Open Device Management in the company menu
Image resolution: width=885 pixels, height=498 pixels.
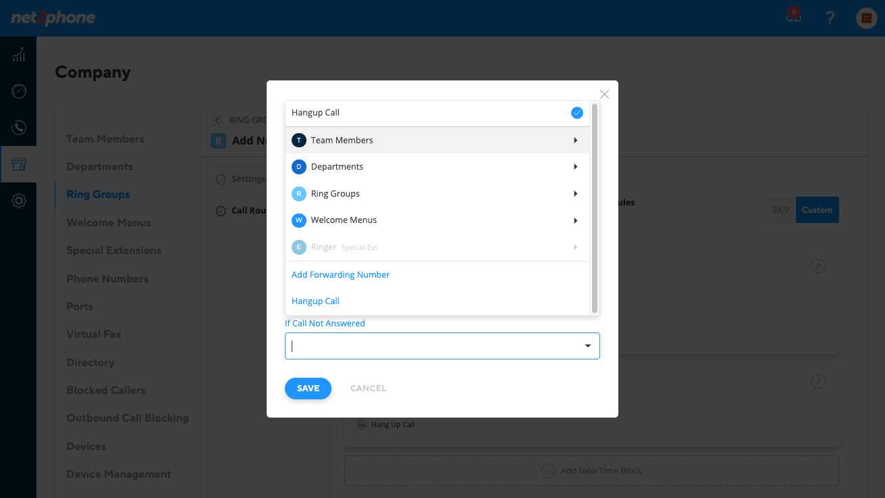(119, 474)
